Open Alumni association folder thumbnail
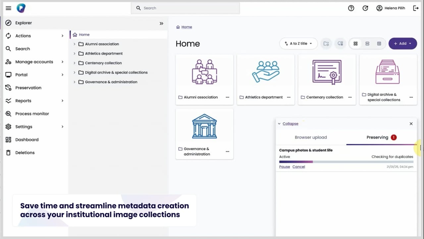 click(204, 72)
